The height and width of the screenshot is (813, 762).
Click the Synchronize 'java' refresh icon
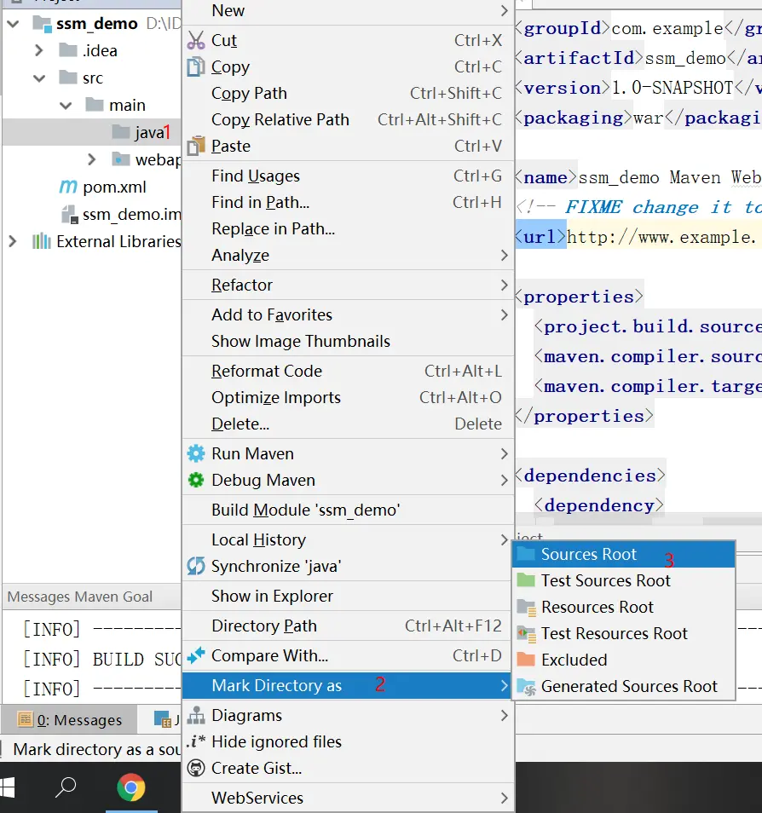pos(196,566)
